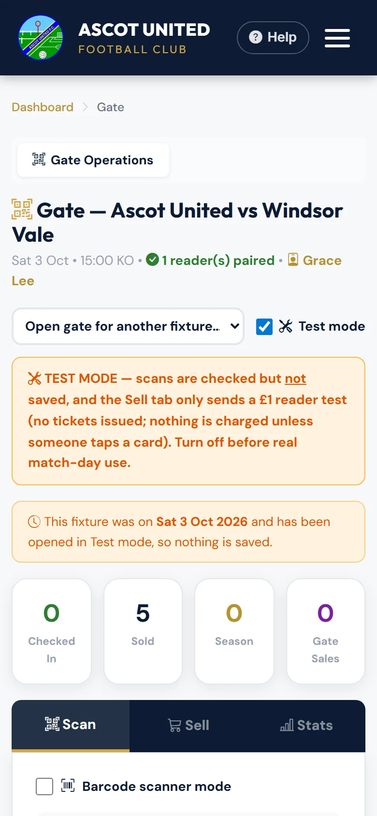The width and height of the screenshot is (377, 816).
Task: Click the Ascot United club crest logo
Action: pyautogui.click(x=41, y=38)
